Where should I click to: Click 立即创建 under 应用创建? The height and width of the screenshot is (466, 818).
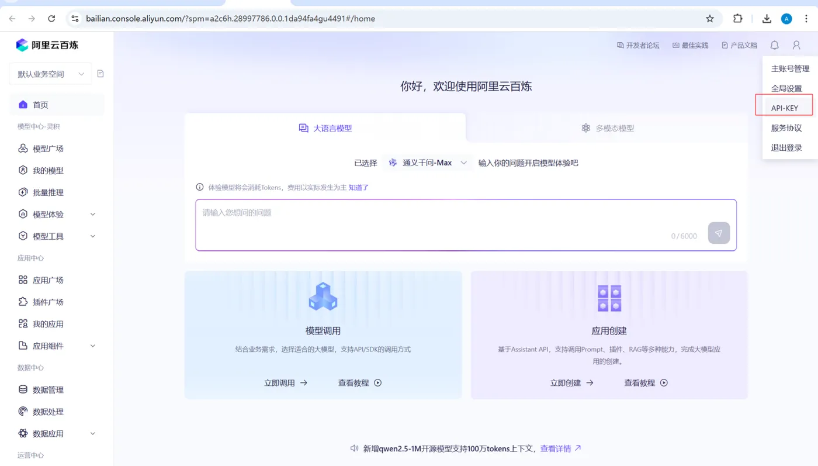click(572, 383)
